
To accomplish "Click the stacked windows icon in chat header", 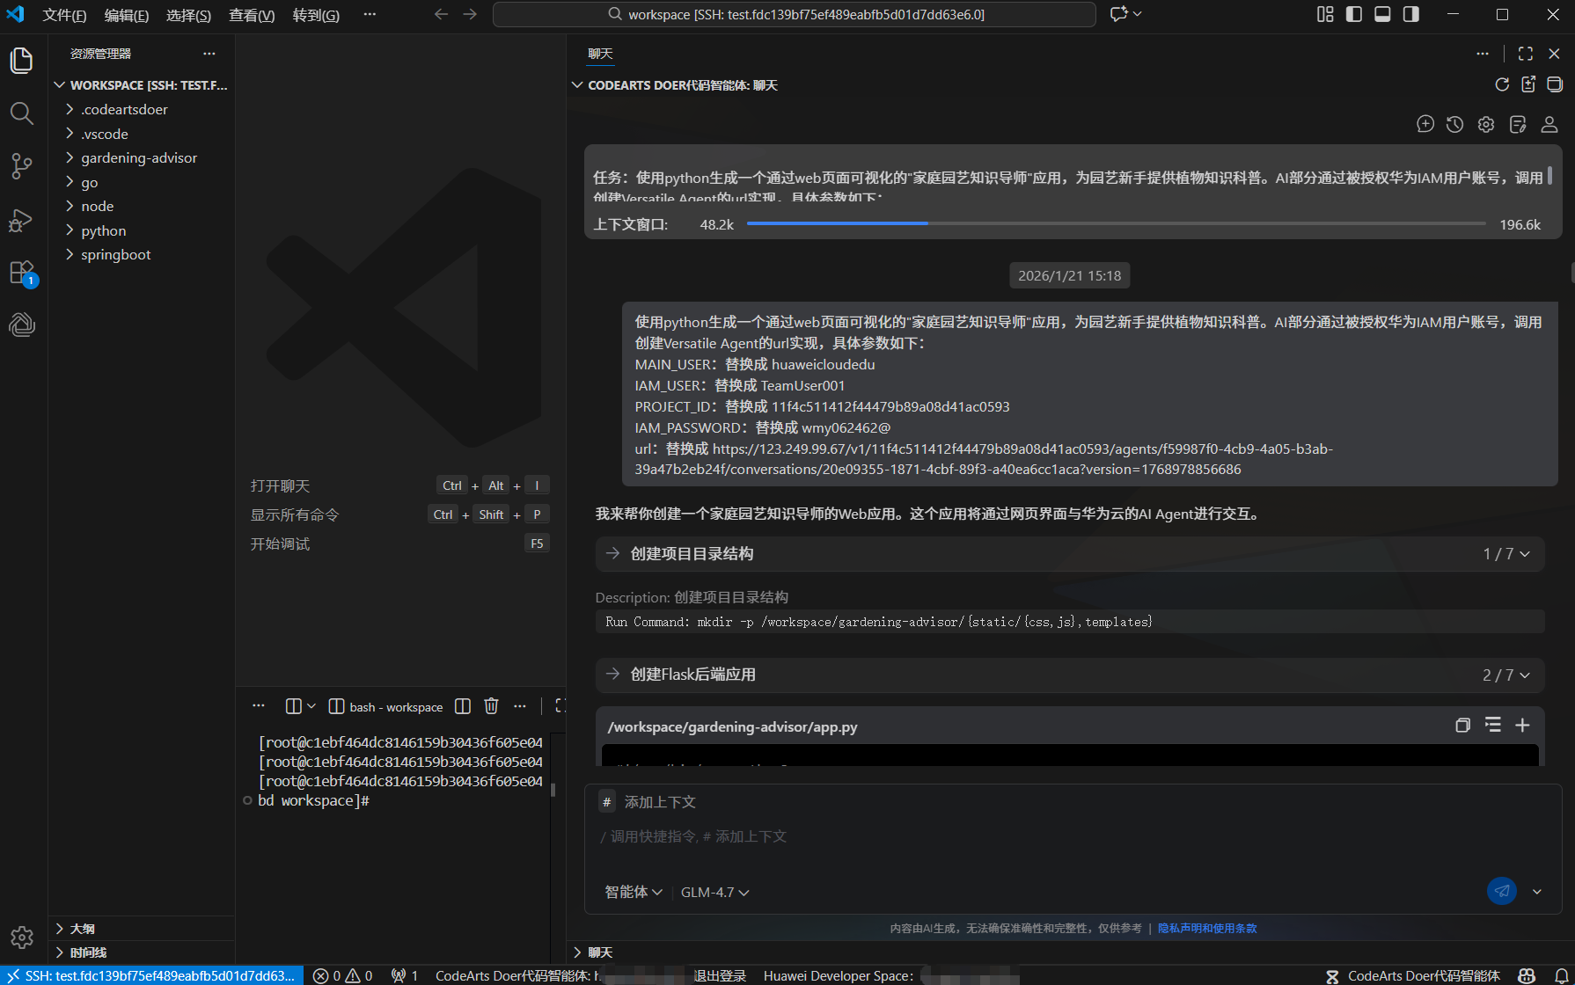I will 1555,84.
